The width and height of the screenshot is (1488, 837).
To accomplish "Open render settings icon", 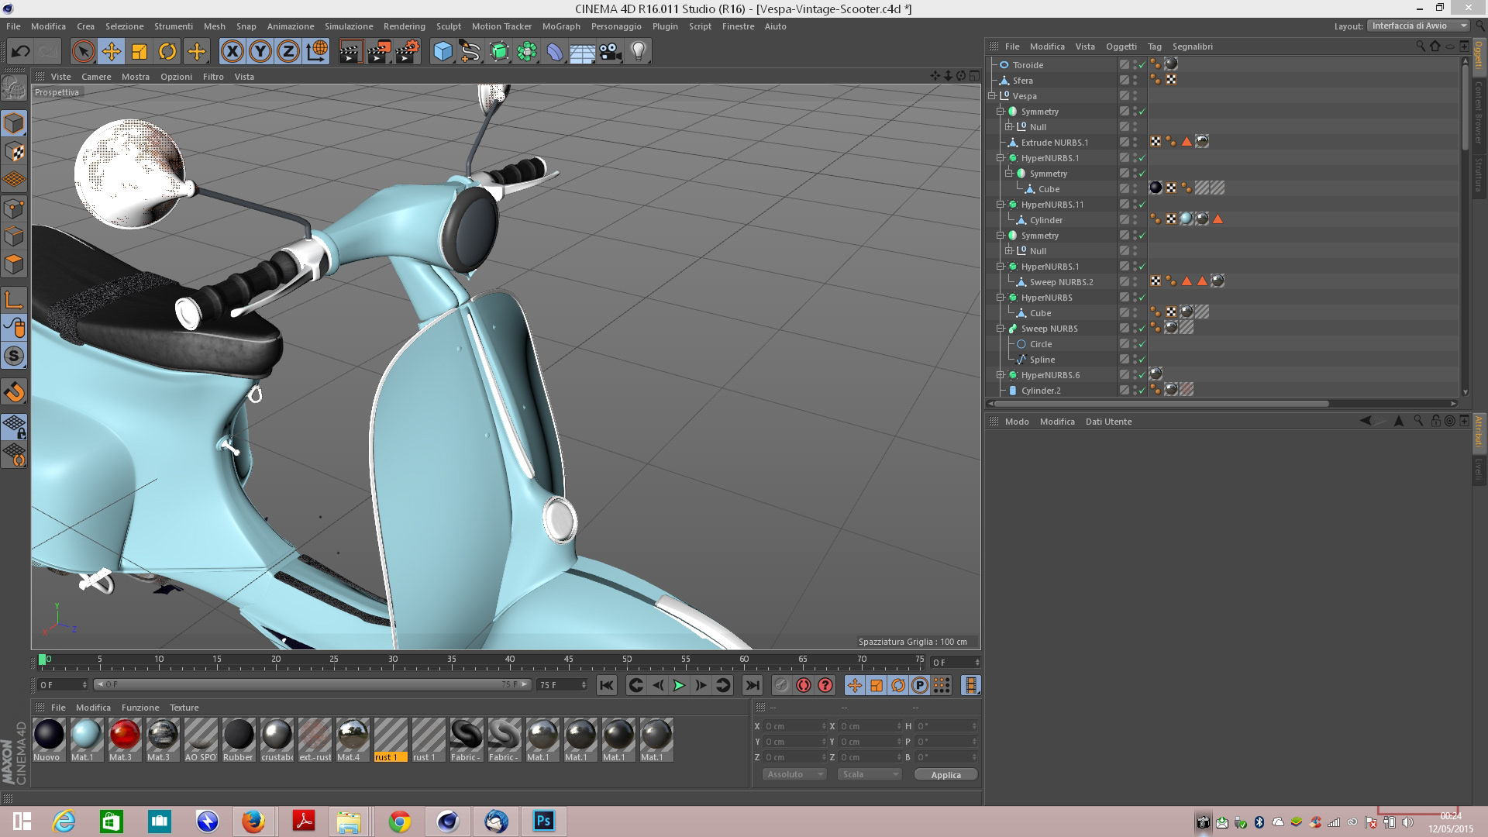I will (x=408, y=52).
